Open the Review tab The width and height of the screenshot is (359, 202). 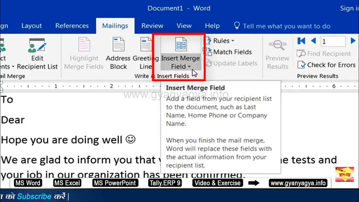tap(152, 26)
